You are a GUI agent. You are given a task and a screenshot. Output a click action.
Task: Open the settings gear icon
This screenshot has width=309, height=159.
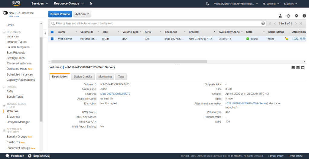click(x=296, y=16)
